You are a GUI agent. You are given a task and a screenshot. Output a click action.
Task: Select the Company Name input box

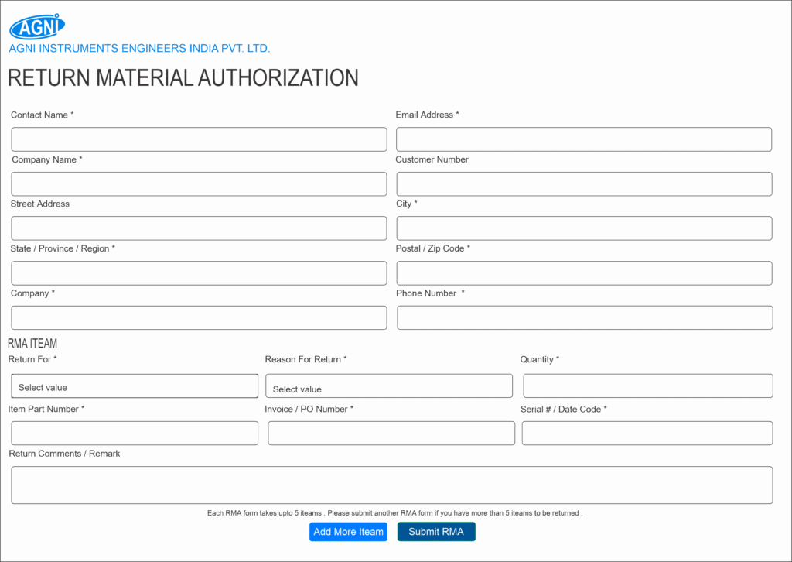pyautogui.click(x=199, y=184)
